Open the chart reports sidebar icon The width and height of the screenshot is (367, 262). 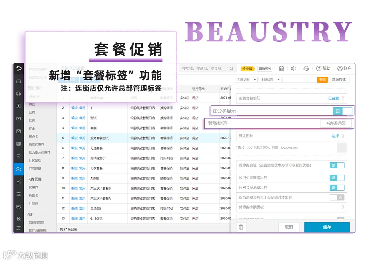[x=18, y=182]
